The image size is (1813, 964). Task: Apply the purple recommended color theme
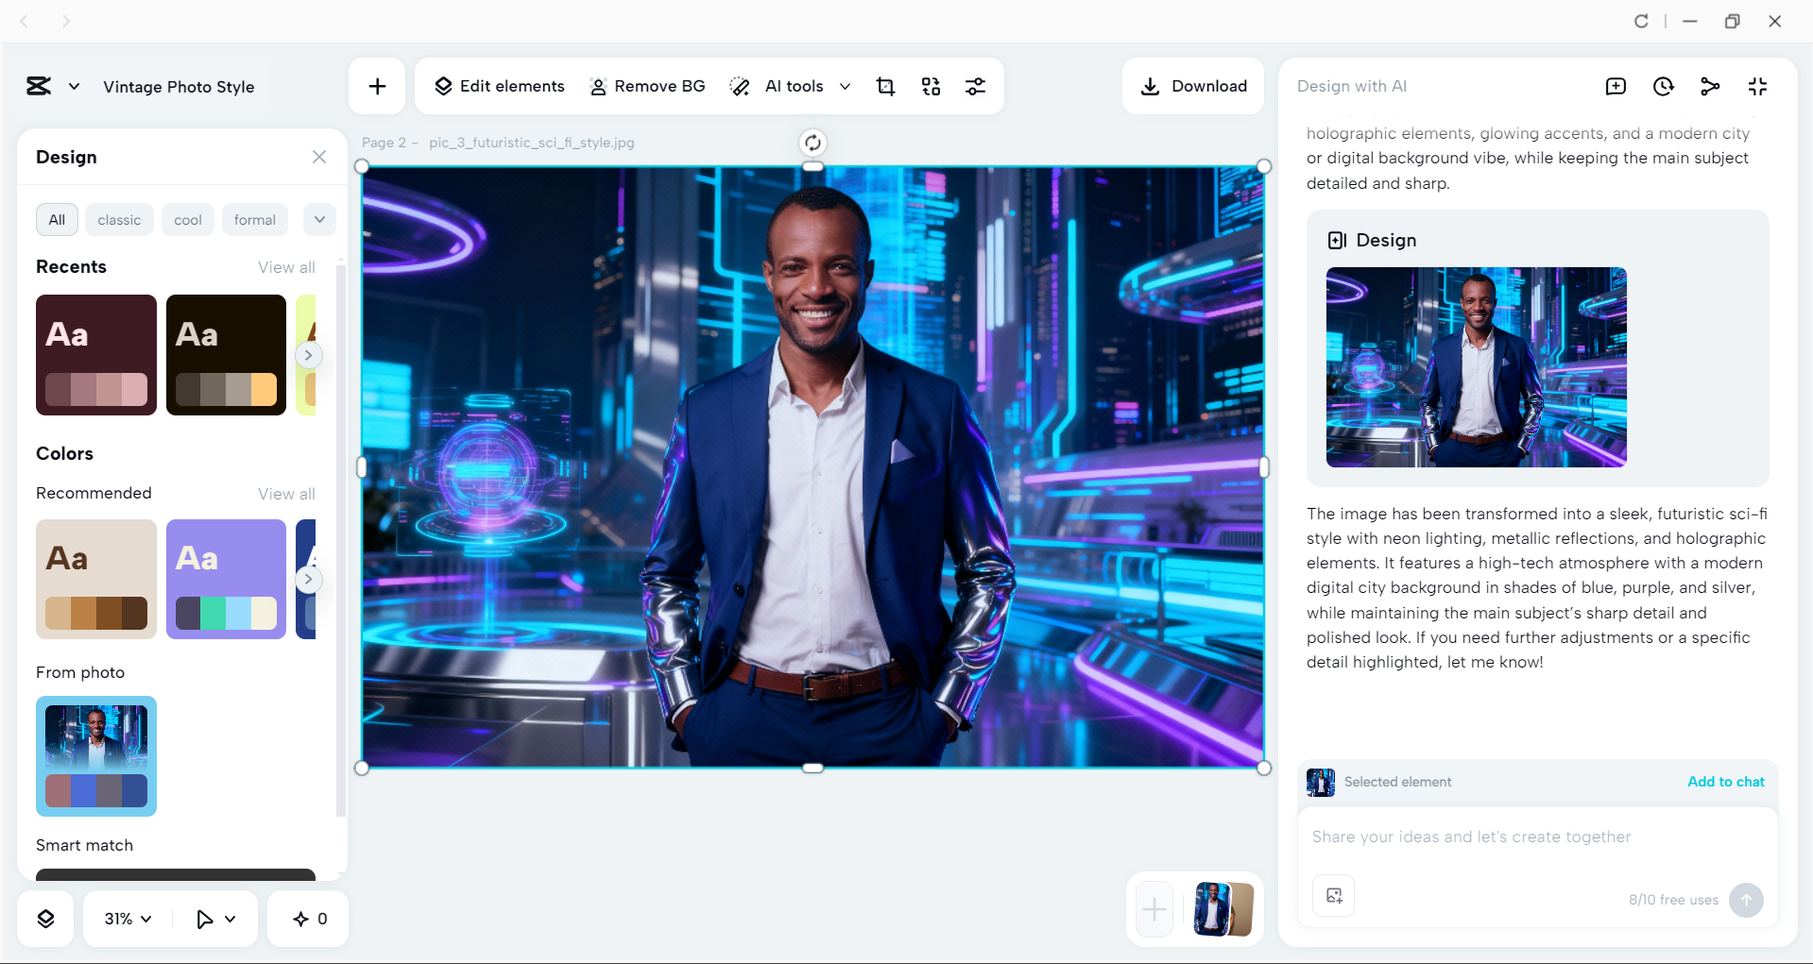[x=226, y=579]
